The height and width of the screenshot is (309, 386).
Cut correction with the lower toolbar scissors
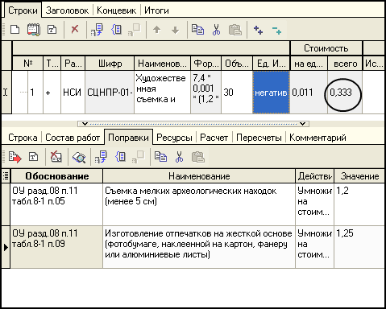tap(179, 157)
